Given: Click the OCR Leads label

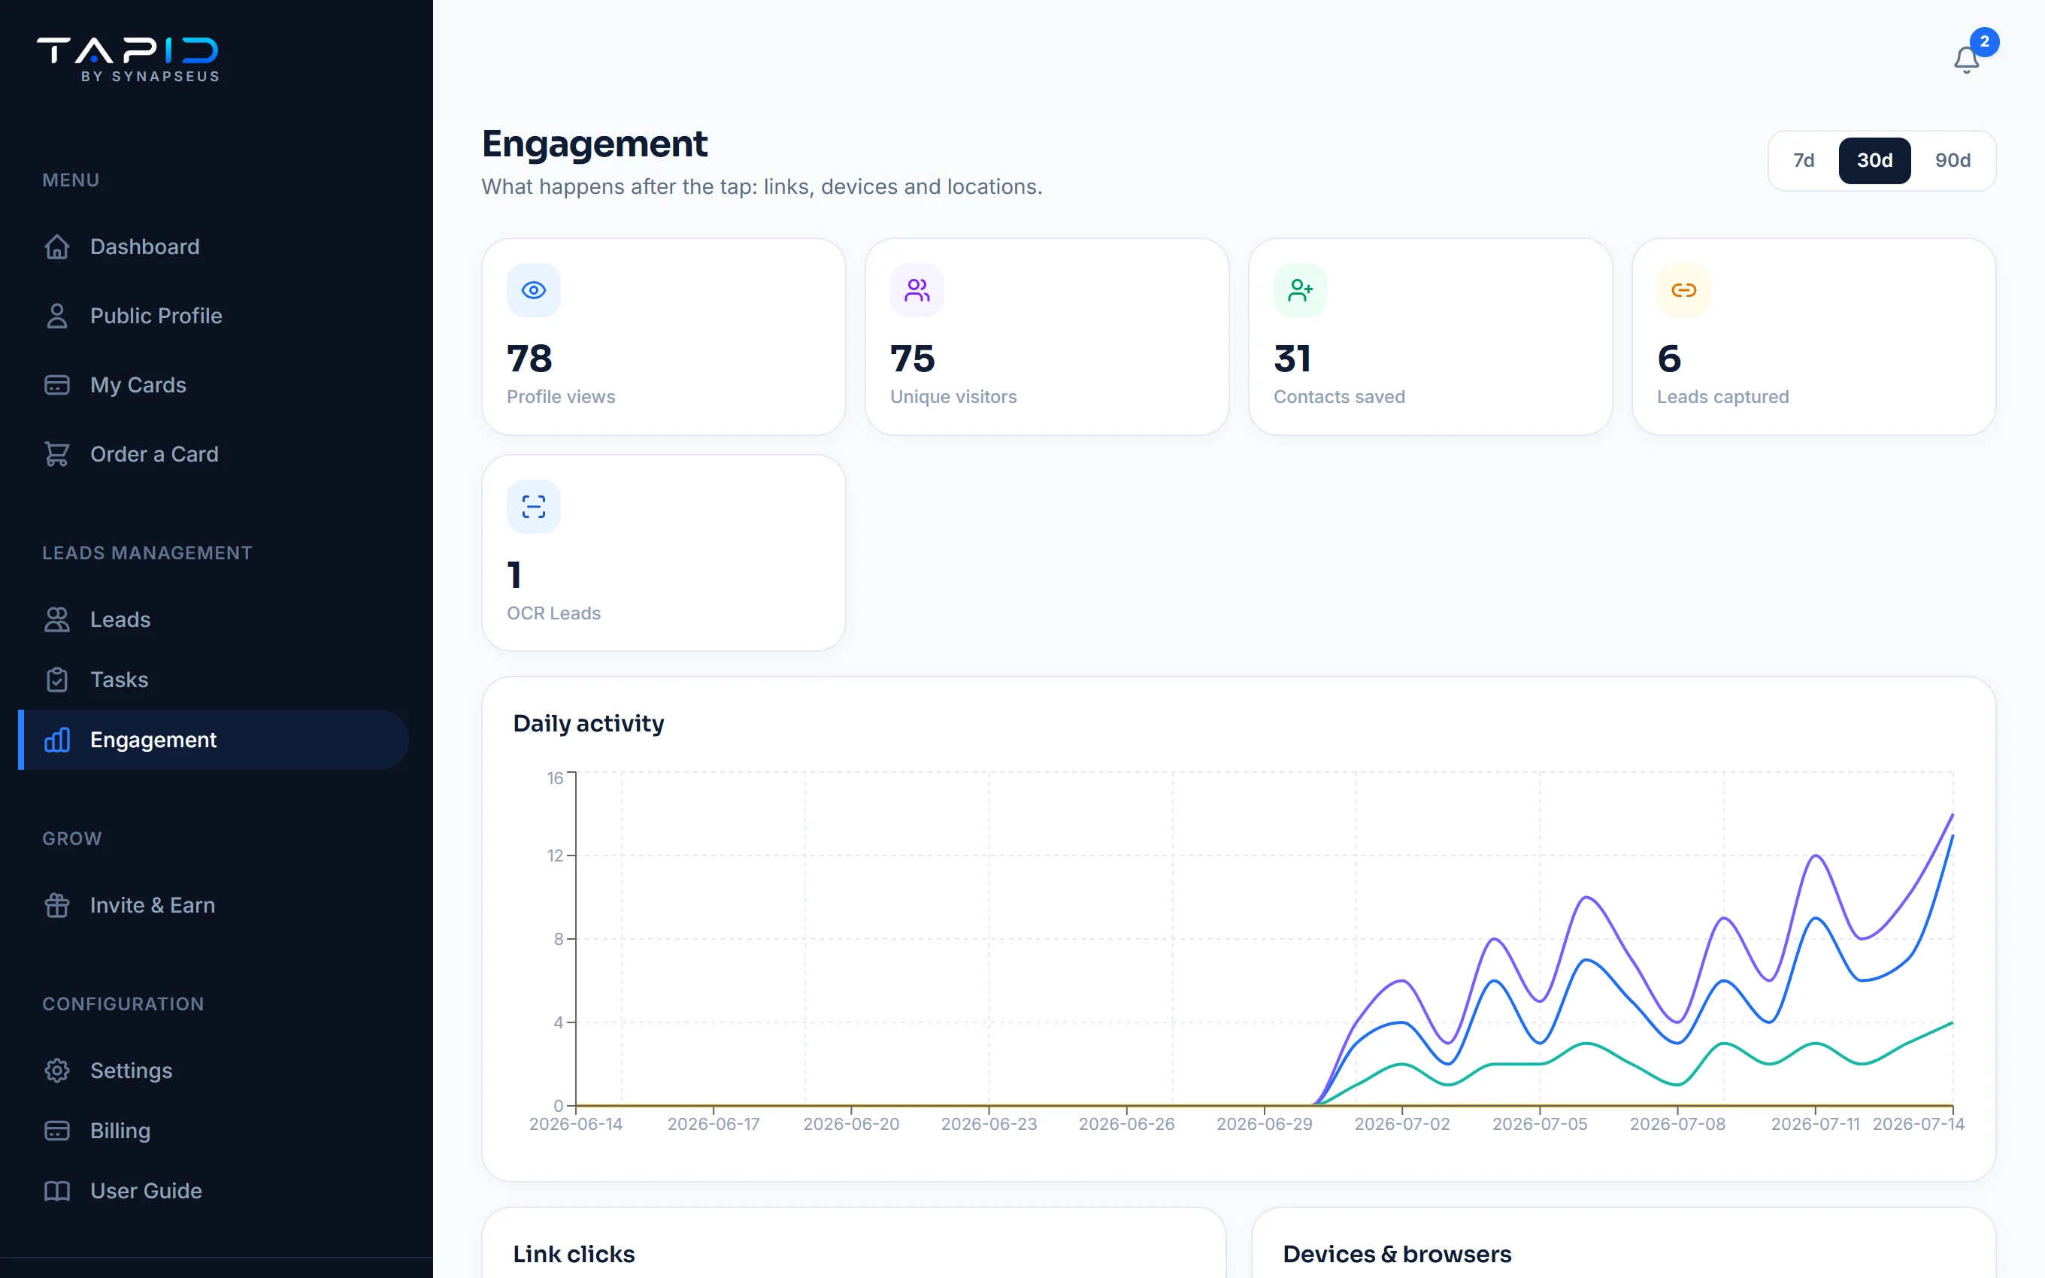Looking at the screenshot, I should coord(553,613).
